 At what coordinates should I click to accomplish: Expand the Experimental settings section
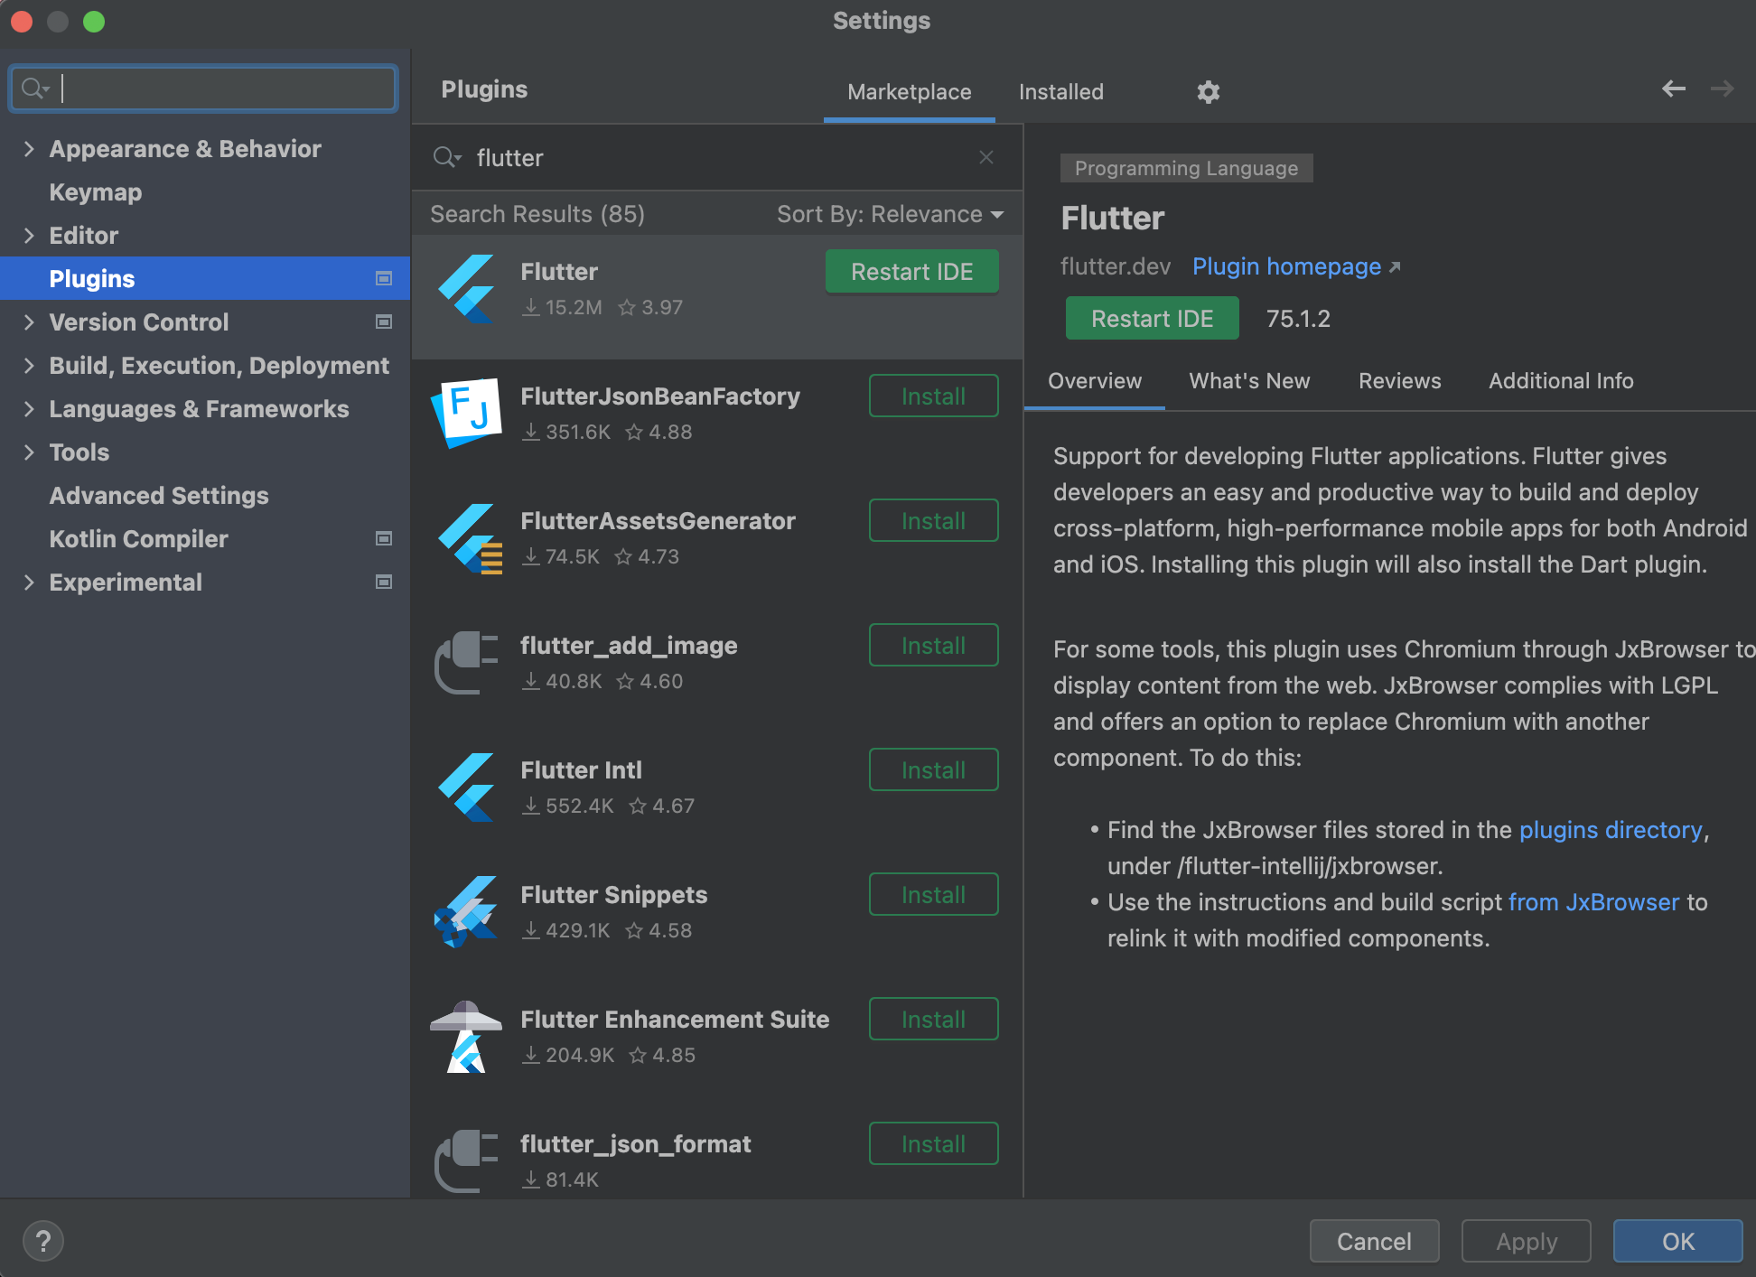point(29,583)
